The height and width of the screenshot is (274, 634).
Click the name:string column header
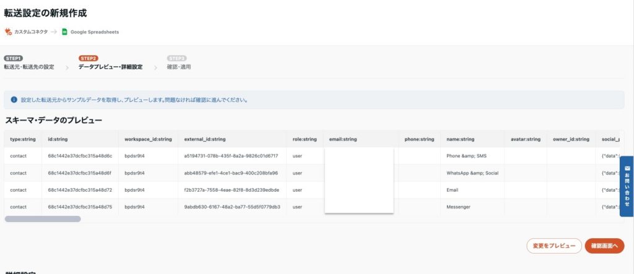coord(459,139)
